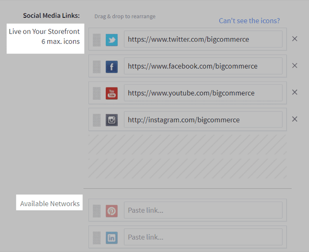Click the LinkedIn icon
Image resolution: width=309 pixels, height=252 pixels.
[112, 238]
